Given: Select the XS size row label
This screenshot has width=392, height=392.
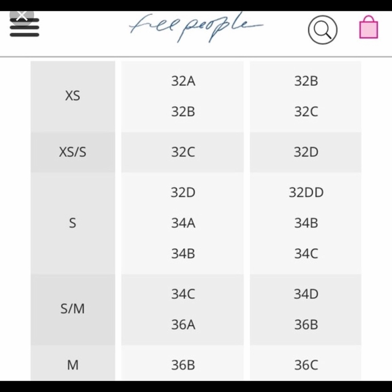Looking at the screenshot, I should [x=73, y=96].
